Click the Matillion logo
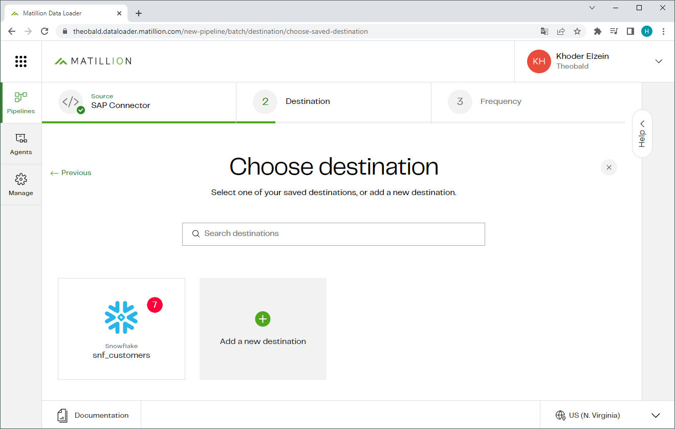675x429 pixels. [93, 61]
